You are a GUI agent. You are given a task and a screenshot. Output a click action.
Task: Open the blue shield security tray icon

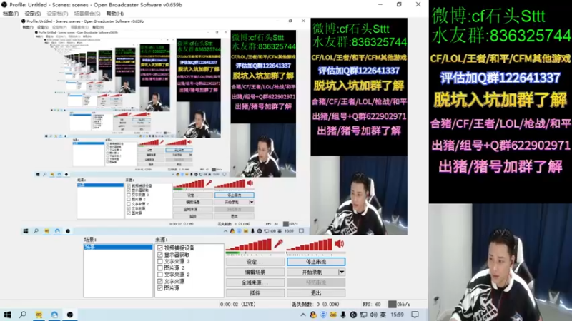pyautogui.click(x=323, y=315)
